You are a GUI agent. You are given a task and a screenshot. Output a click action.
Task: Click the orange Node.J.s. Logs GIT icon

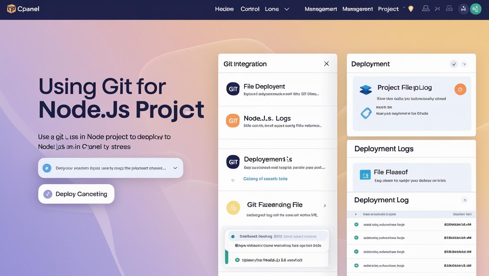(233, 121)
